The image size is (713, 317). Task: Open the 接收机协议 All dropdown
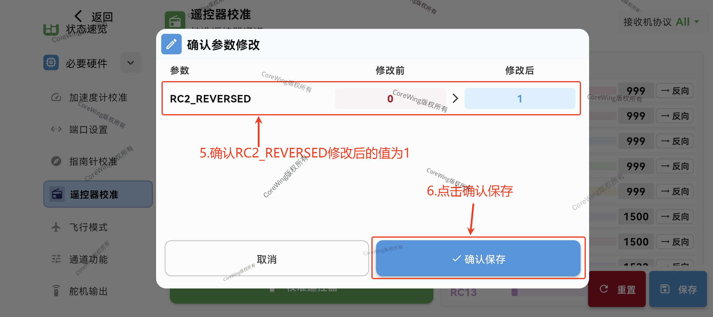pos(687,22)
